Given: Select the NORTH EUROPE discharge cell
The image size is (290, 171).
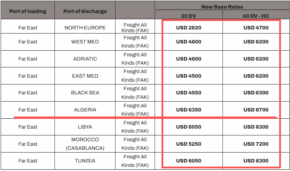Looking at the screenshot, I should point(85,28).
